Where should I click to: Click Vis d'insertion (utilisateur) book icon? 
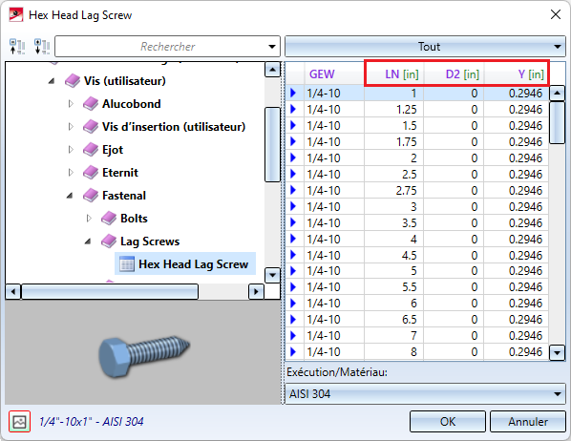click(91, 127)
